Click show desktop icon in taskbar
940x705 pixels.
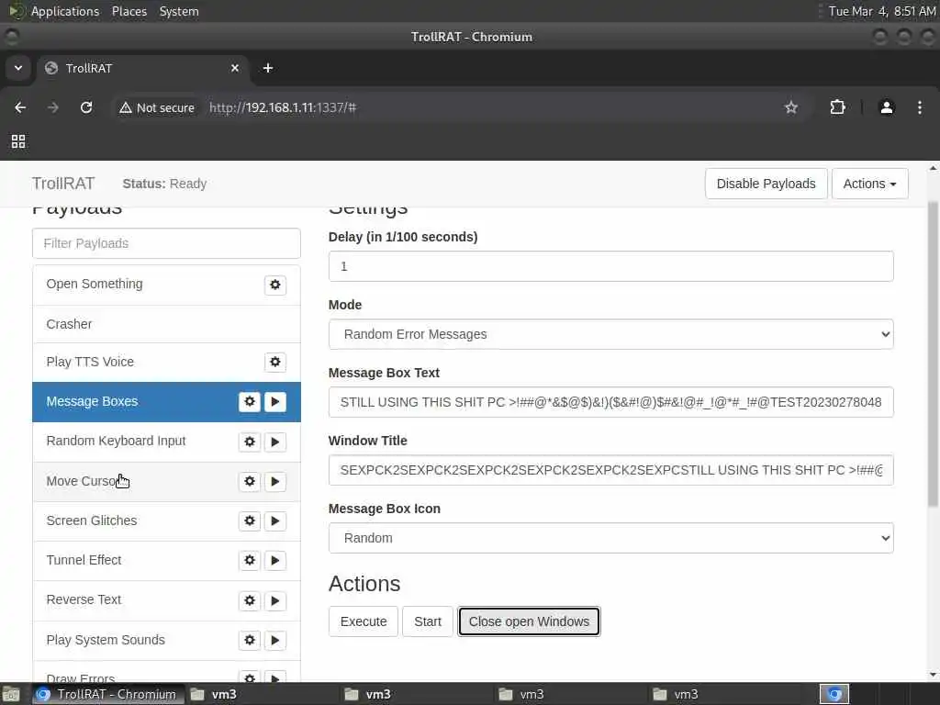(11, 694)
